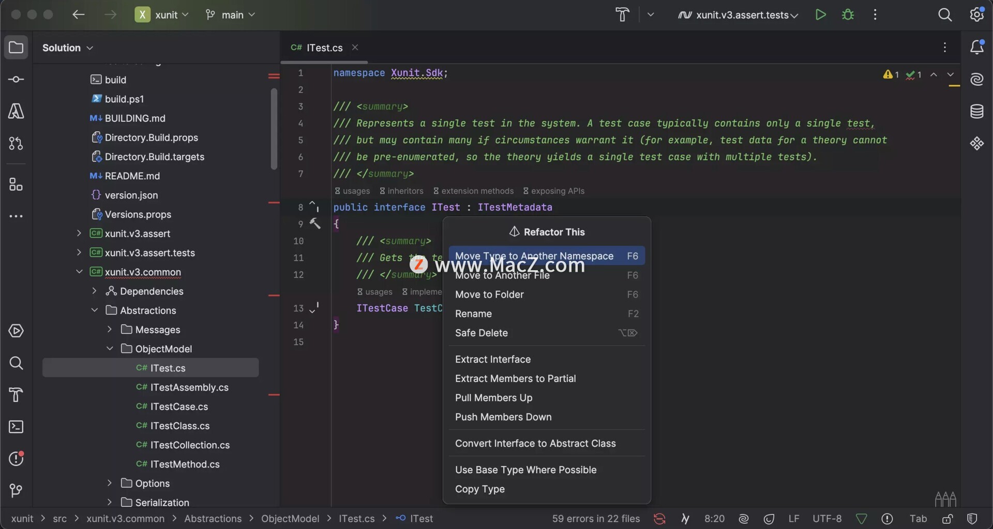Start debugging with the bug icon
This screenshot has width=993, height=529.
[848, 14]
